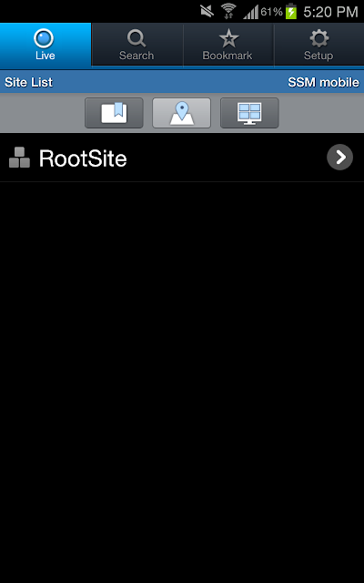
Task: Open the Bookmark tab
Action: tap(227, 46)
